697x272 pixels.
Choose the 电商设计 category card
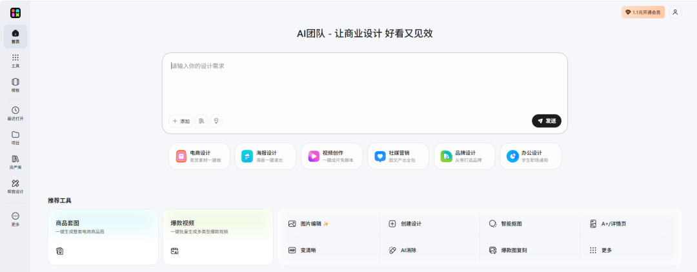[x=199, y=156]
